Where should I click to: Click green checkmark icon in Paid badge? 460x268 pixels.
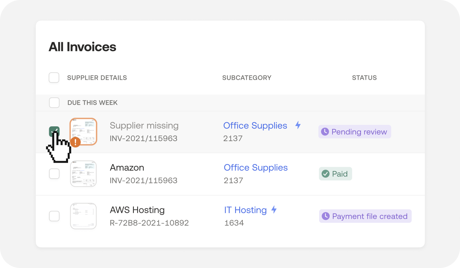coord(326,174)
